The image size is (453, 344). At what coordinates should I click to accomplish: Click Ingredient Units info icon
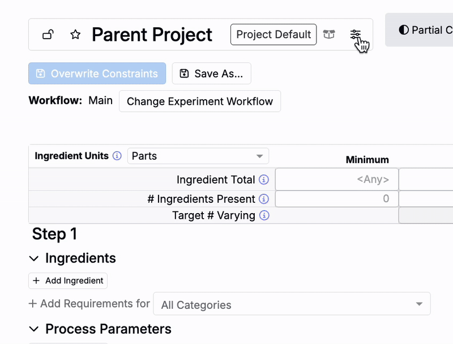(x=117, y=156)
